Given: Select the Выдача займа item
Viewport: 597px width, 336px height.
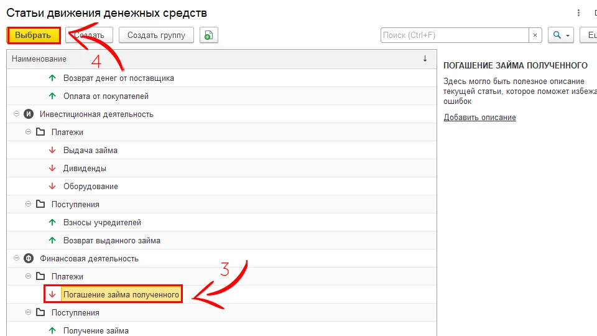Looking at the screenshot, I should [x=90, y=151].
